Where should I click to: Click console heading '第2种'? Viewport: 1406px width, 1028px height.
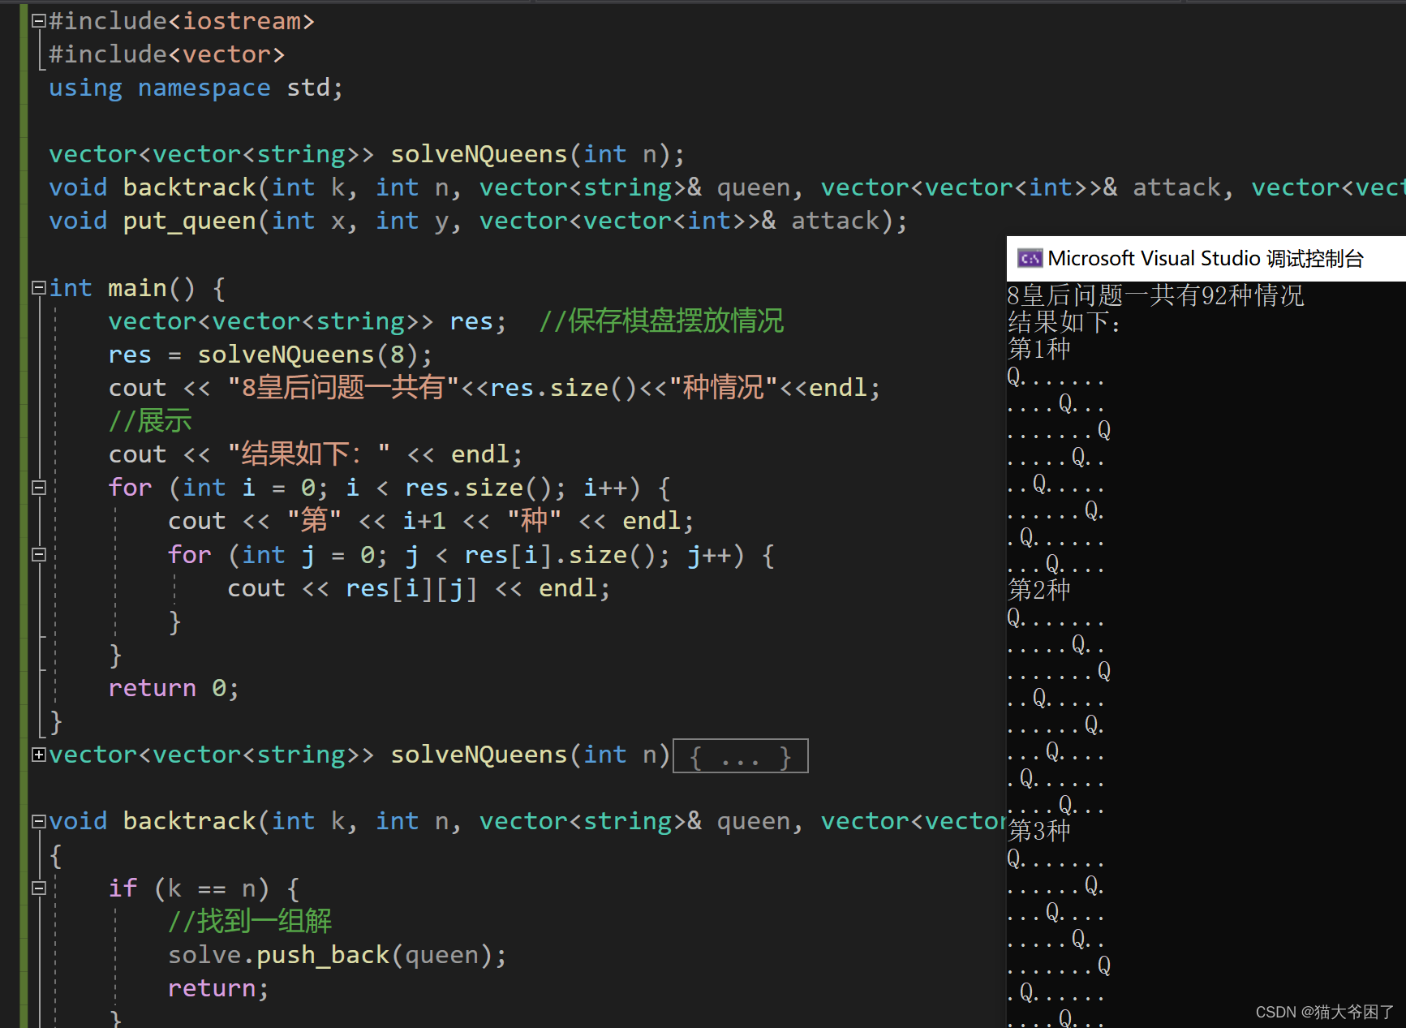pyautogui.click(x=1039, y=590)
